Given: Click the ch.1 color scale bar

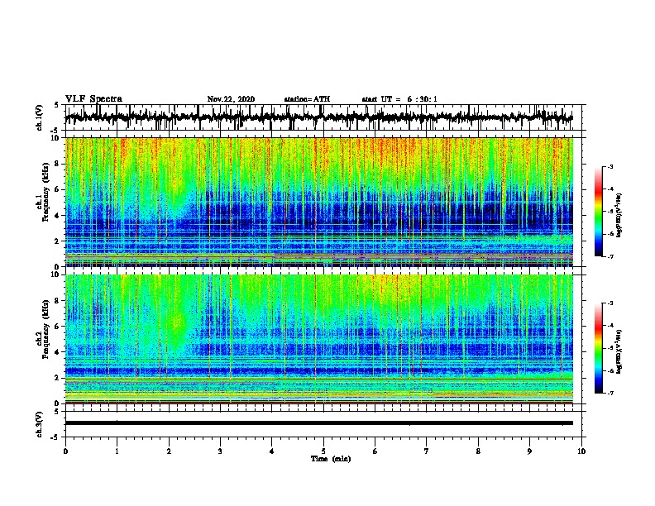Looking at the screenshot, I should [x=599, y=212].
